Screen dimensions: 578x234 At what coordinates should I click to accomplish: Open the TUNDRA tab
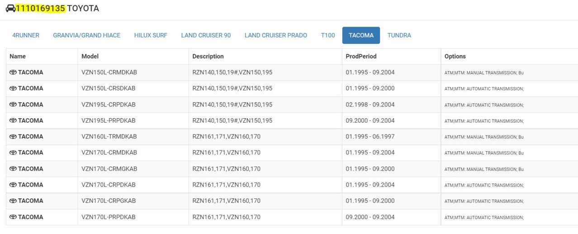399,35
